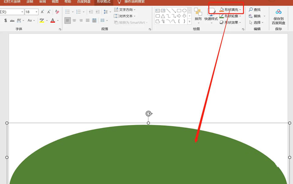Toggle center paragraph alignment
Viewport: 293px width, 184px height.
pyautogui.click(x=74, y=20)
